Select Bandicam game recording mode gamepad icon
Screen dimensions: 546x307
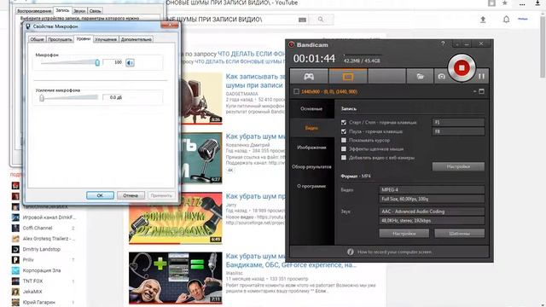(309, 76)
